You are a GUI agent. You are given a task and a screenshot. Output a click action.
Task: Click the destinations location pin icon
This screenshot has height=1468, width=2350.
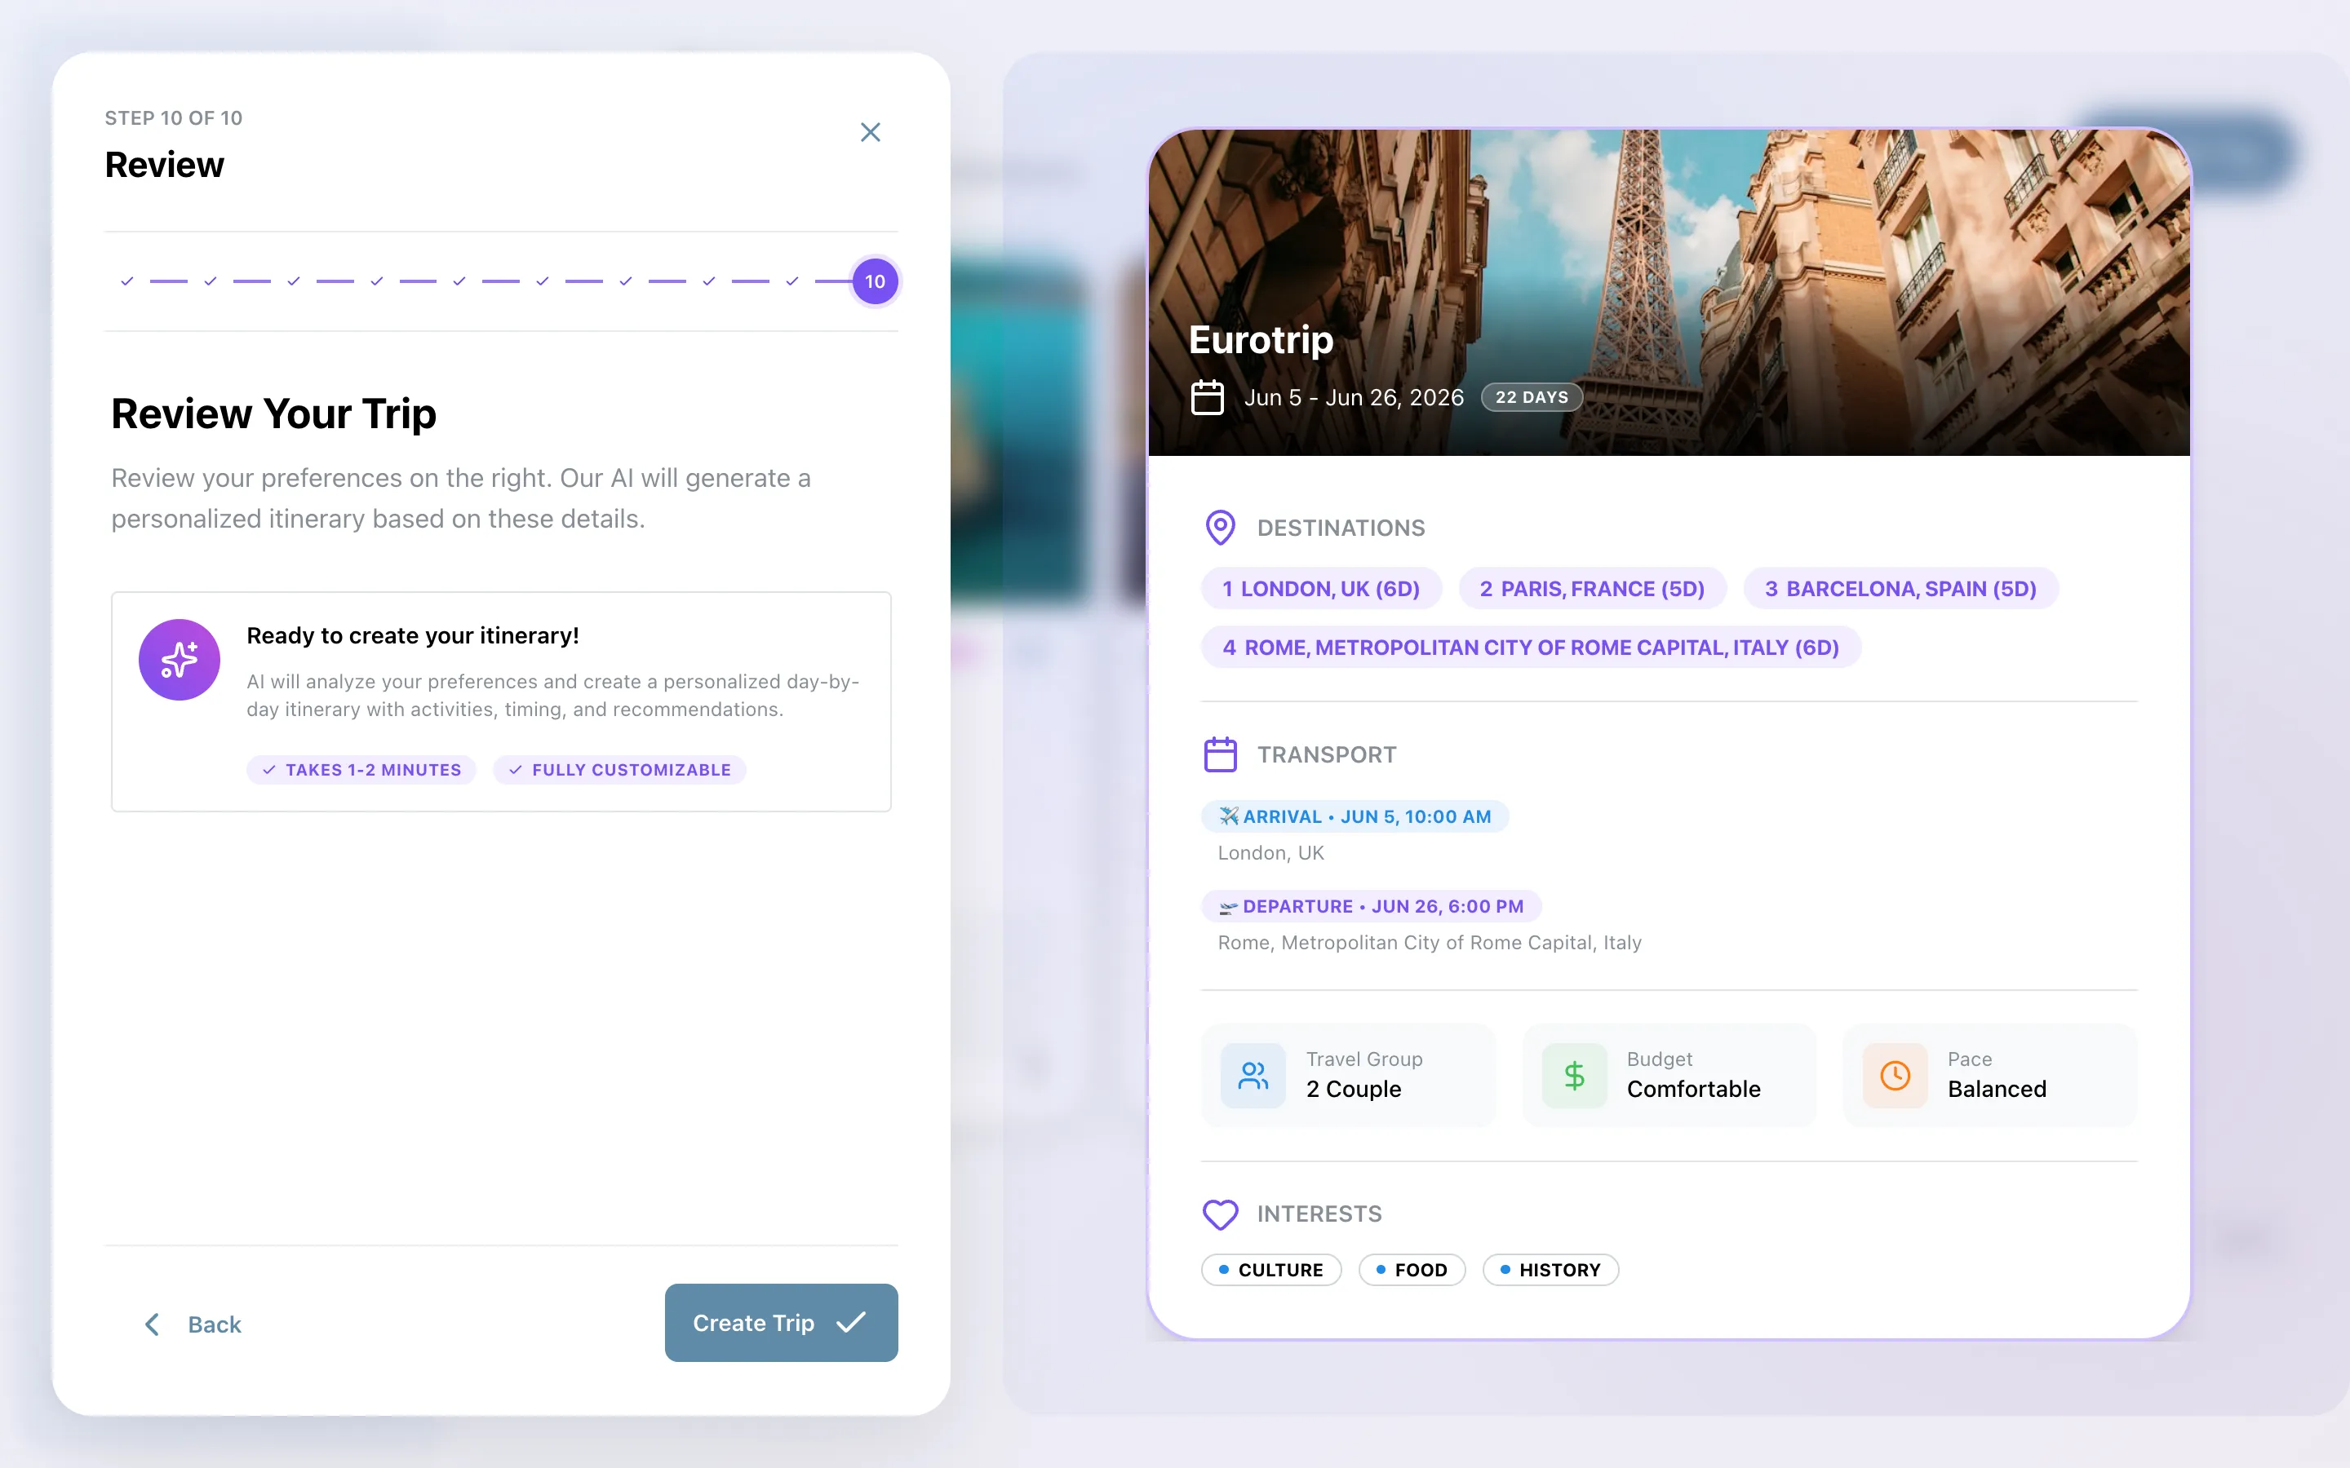click(x=1221, y=527)
